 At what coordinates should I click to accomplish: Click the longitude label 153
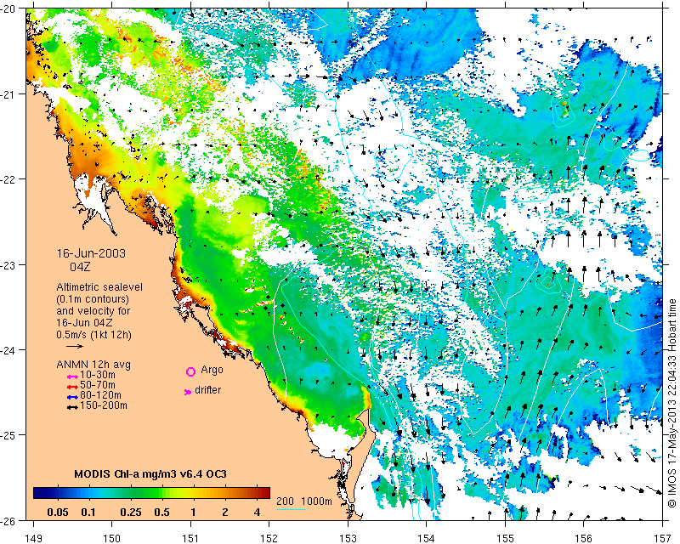(x=348, y=538)
